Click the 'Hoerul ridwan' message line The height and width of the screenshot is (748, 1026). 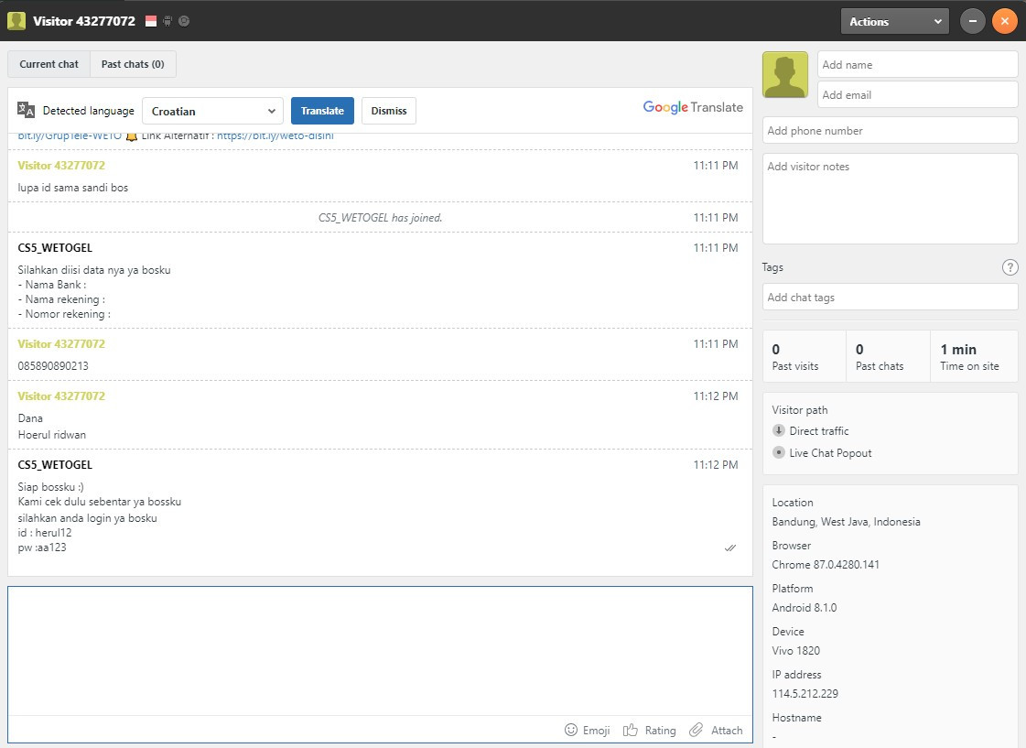click(51, 435)
